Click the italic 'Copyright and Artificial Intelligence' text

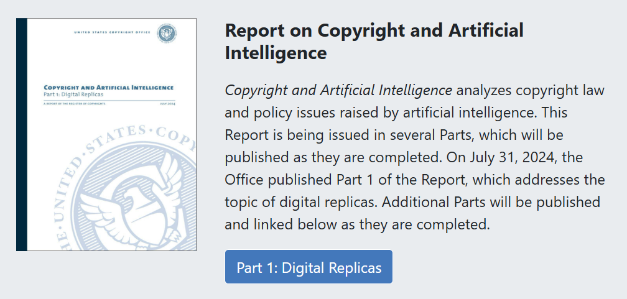338,90
